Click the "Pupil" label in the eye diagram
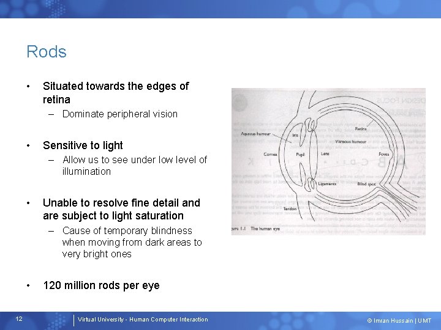Image resolution: width=441 pixels, height=330 pixels. pos(300,155)
